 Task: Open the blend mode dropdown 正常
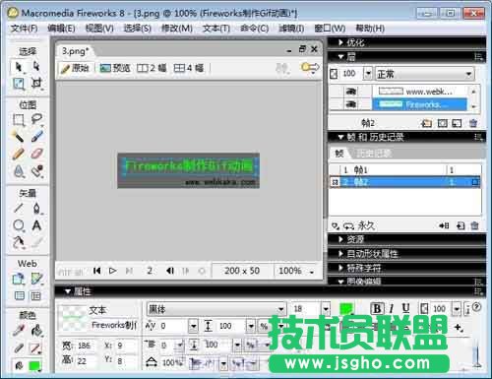click(x=468, y=74)
